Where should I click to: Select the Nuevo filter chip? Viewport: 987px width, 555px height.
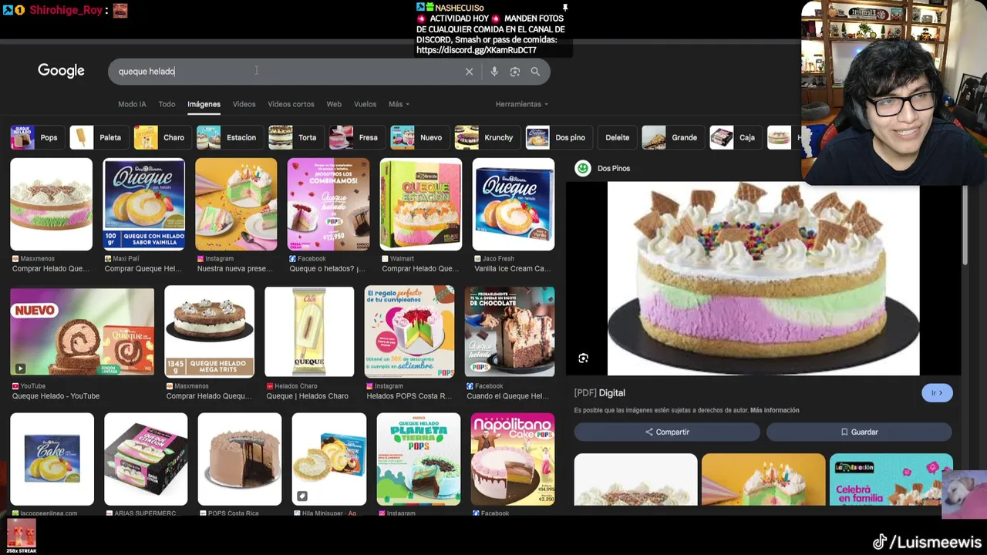pos(419,137)
